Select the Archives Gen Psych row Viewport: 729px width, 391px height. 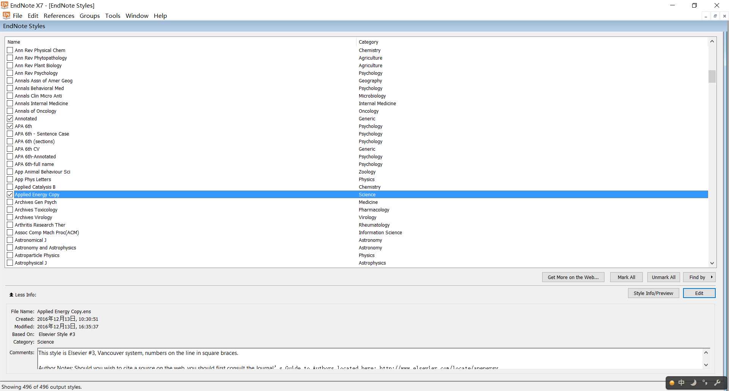click(x=357, y=202)
